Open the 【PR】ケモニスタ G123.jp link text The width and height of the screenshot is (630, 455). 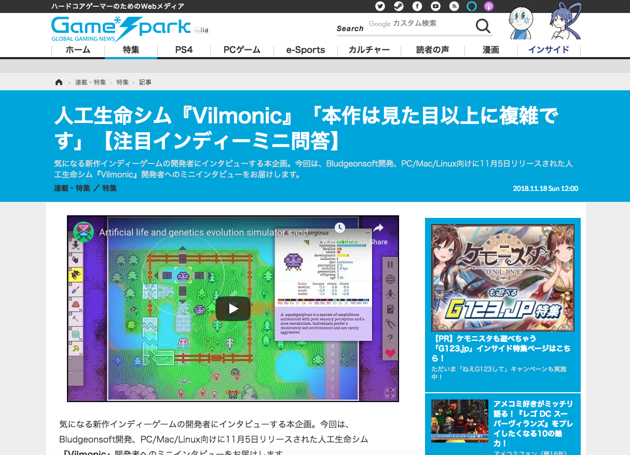pyautogui.click(x=501, y=348)
